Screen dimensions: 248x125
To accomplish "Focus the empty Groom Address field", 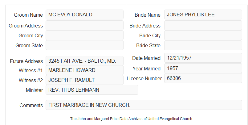I will click(x=84, y=25).
